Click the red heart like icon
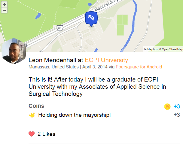The width and height of the screenshot is (183, 144). click(x=32, y=134)
